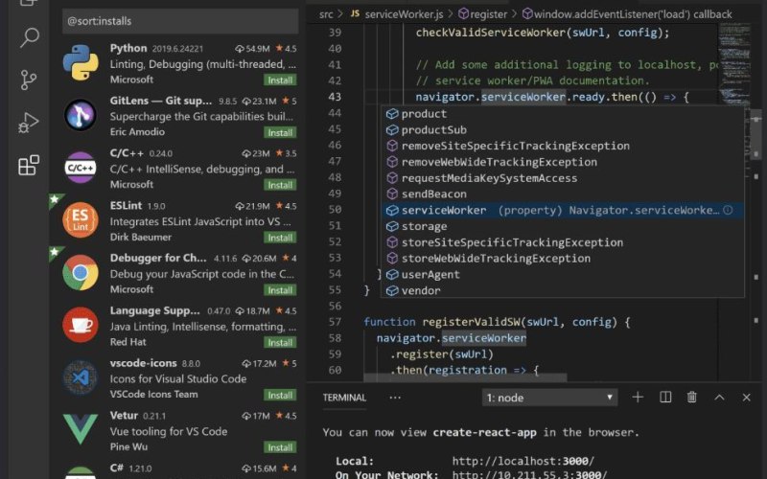Image resolution: width=767 pixels, height=479 pixels.
Task: Click the Red Hat Java extension logo
Action: pyautogui.click(x=81, y=325)
